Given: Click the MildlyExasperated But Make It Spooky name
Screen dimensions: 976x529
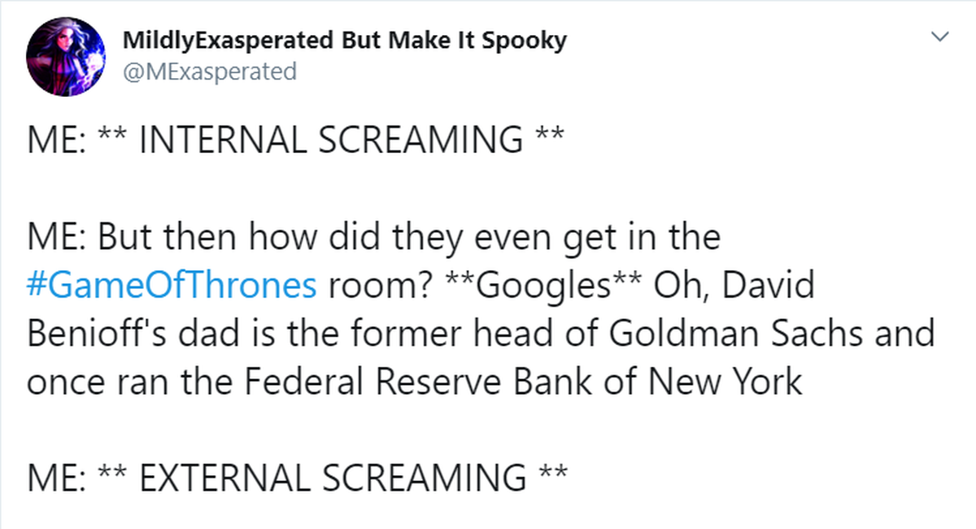Looking at the screenshot, I should coord(345,41).
